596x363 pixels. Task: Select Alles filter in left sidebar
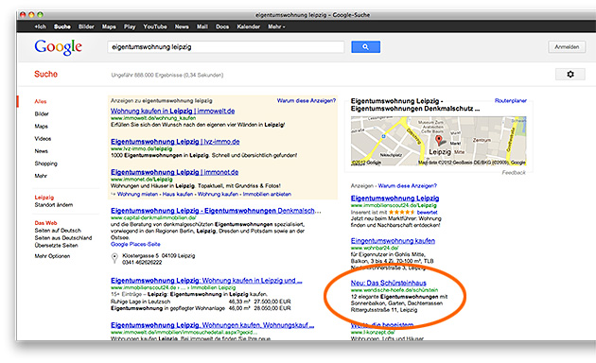tap(41, 101)
